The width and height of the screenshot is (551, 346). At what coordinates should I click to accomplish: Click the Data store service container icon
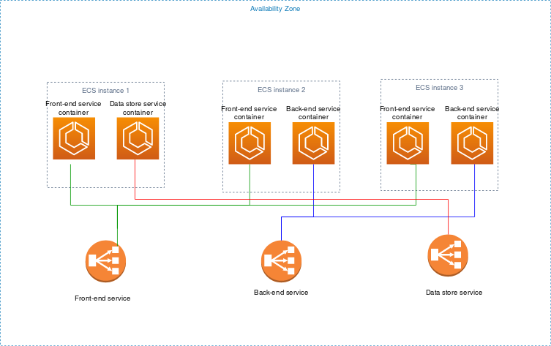[138, 138]
